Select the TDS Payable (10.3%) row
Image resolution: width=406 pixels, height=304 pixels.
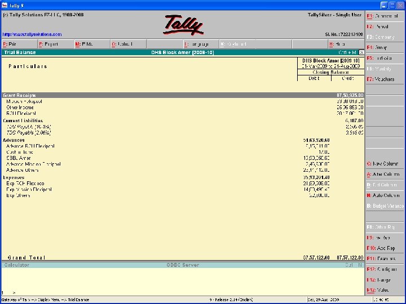[183, 127]
